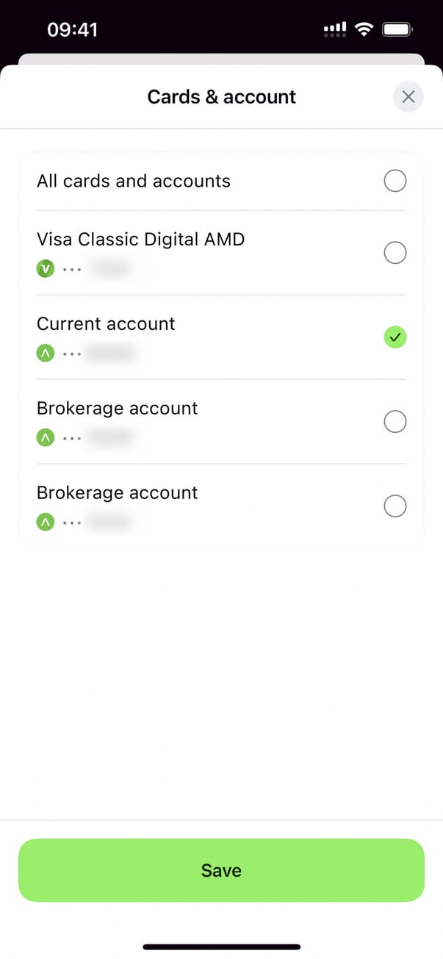443x959 pixels.
Task: Toggle the checked Current account radio
Action: pyautogui.click(x=395, y=337)
